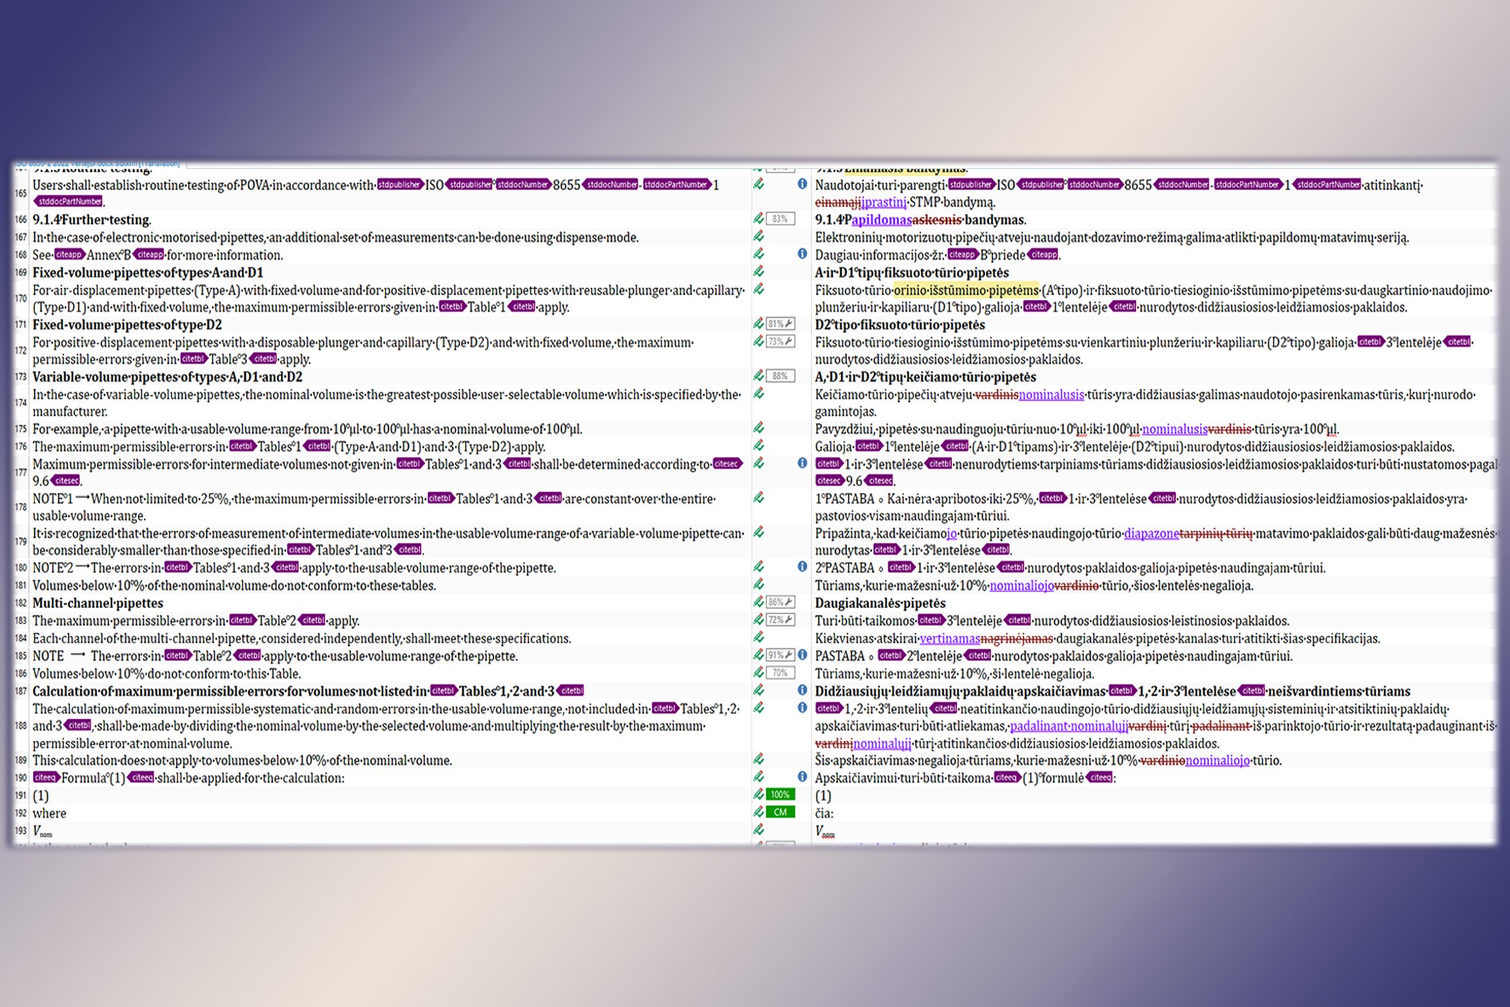Click the 83% match badge in segment 166
1510x1007 pixels.
click(780, 219)
